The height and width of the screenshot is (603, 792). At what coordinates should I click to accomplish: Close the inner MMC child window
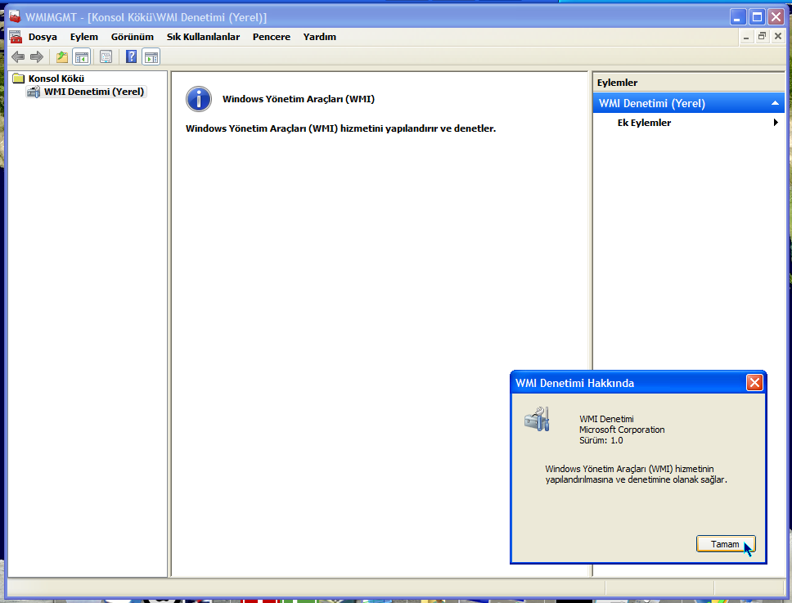(x=778, y=36)
